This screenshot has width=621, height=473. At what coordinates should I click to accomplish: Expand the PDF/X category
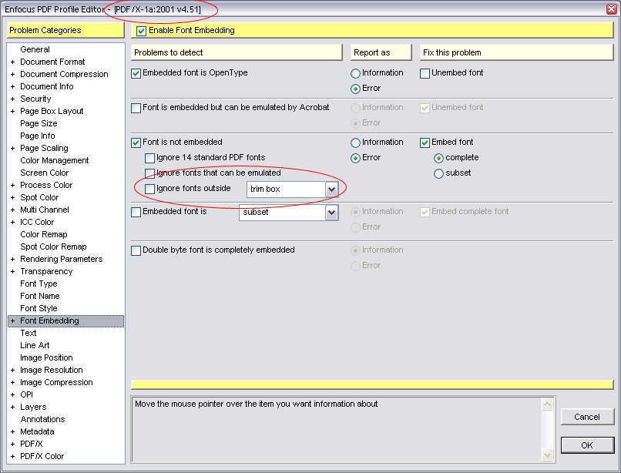click(12, 444)
